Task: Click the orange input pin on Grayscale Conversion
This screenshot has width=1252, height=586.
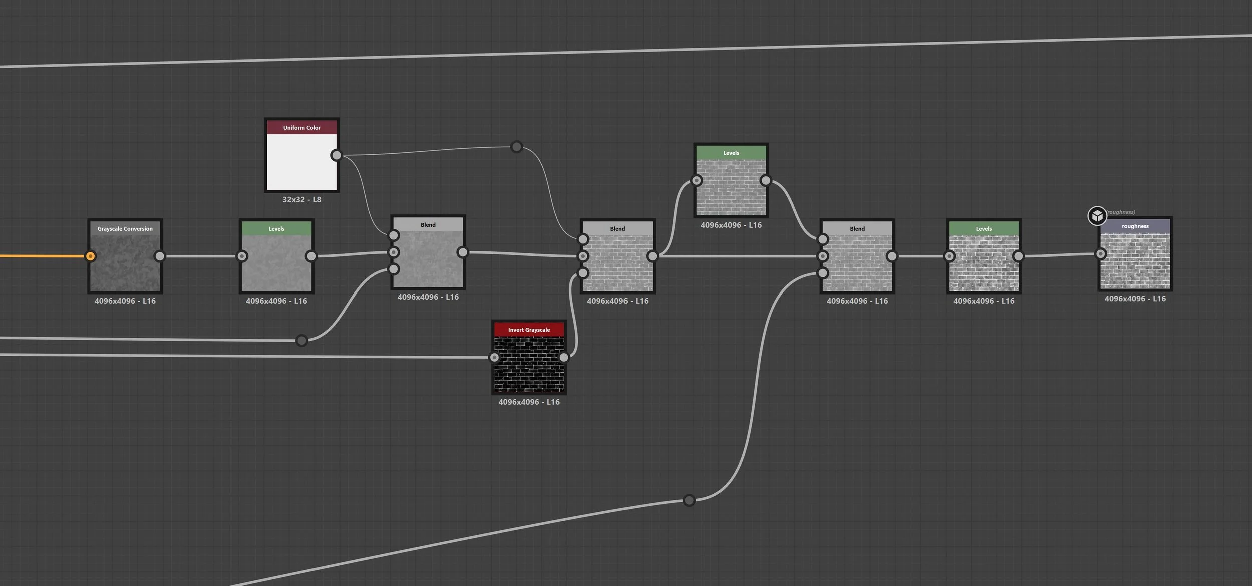Action: tap(90, 256)
